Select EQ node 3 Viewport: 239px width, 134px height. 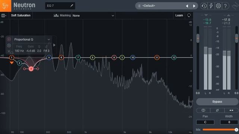[x=122, y=57]
